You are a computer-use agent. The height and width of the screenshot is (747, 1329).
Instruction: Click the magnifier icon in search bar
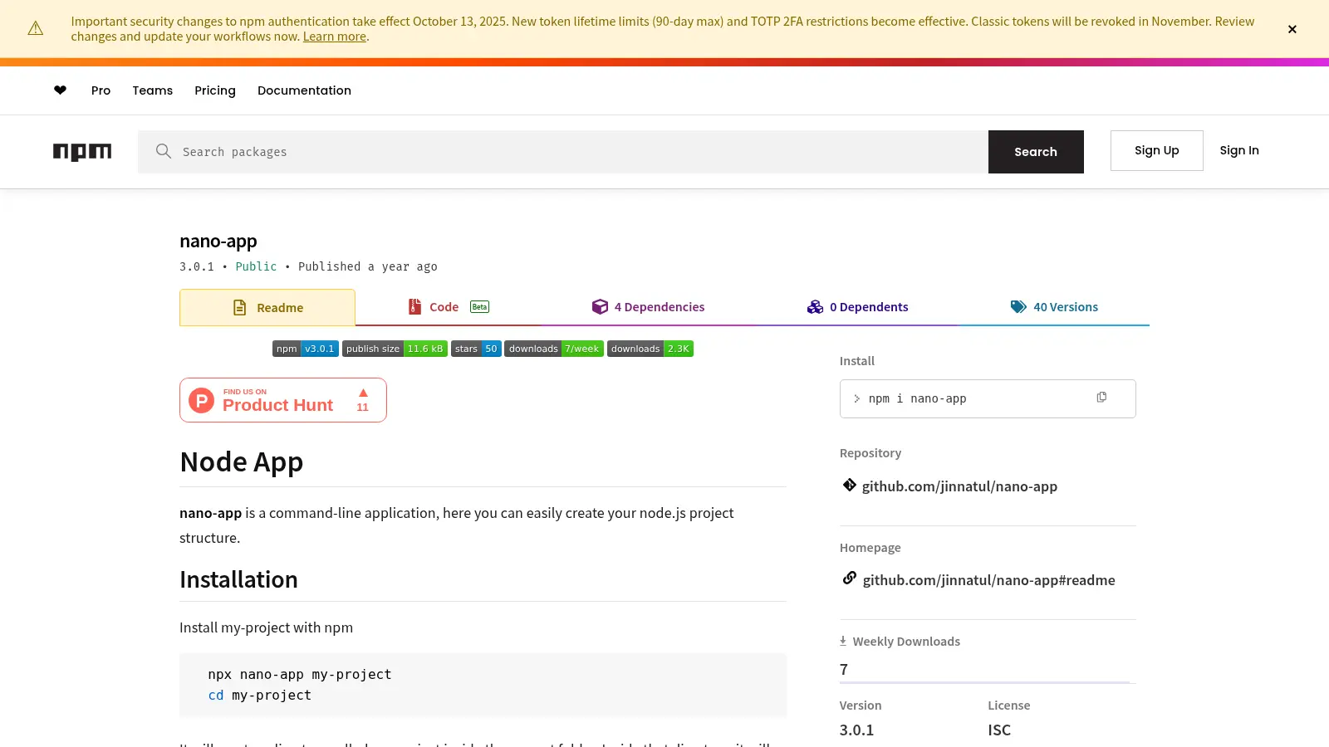[164, 151]
